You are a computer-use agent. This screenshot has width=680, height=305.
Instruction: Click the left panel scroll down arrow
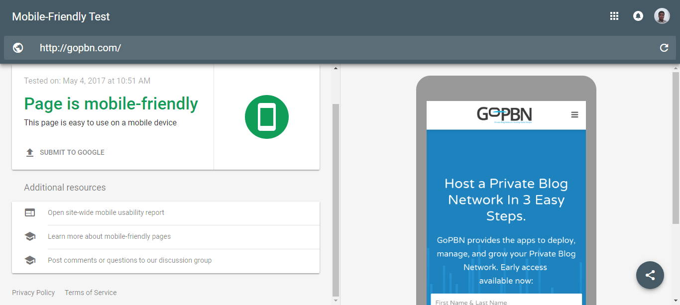[336, 301]
